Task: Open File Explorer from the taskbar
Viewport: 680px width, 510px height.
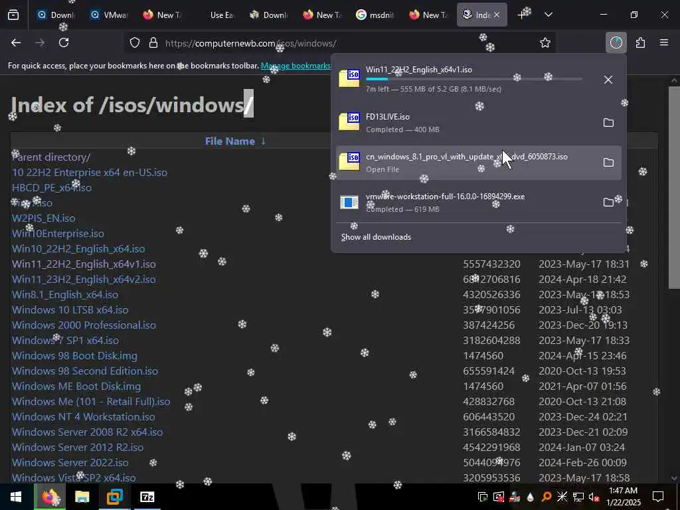Action: coord(82,497)
